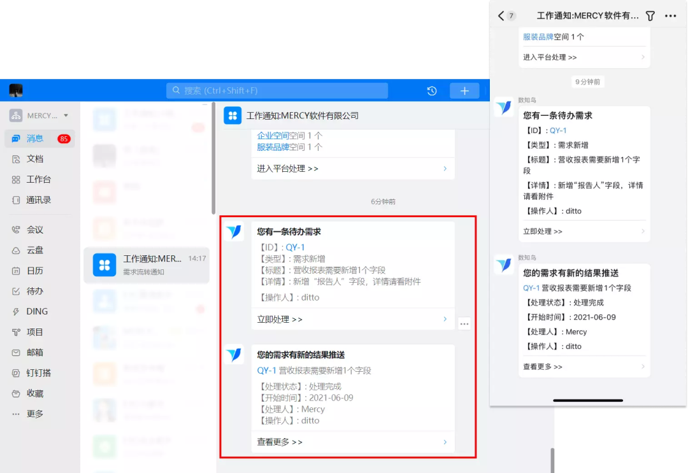Click 查看更多 >> in the desktop card
Viewport: 688px width, 473px height.
pos(280,442)
